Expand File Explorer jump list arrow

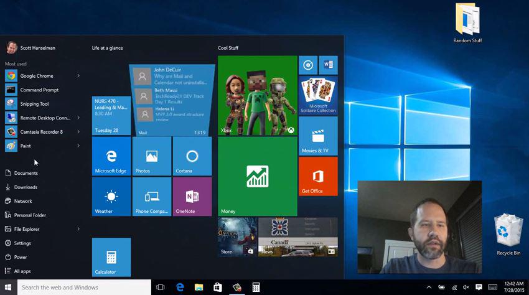tap(78, 229)
